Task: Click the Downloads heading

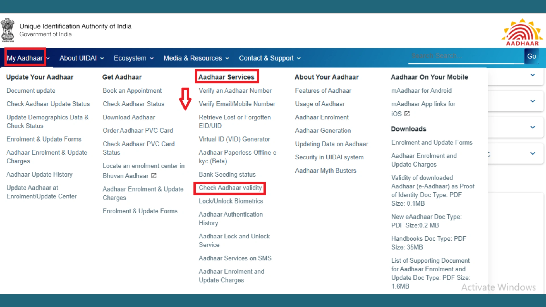Action: 408,129
